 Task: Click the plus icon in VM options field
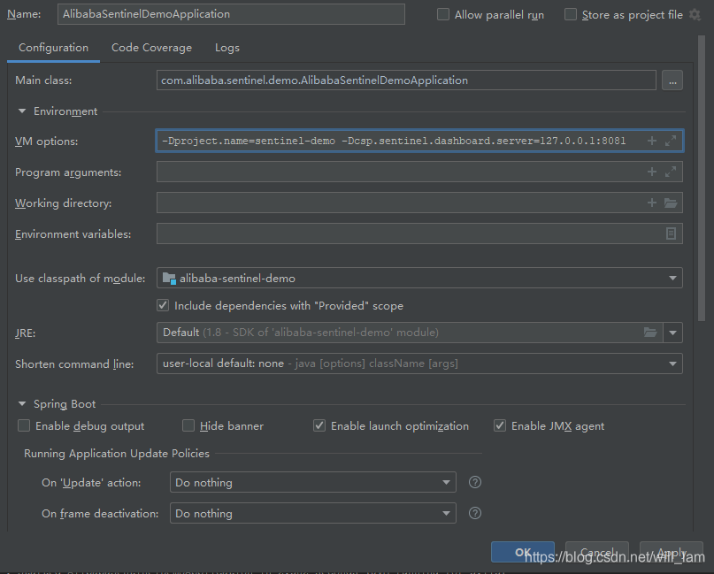point(652,141)
